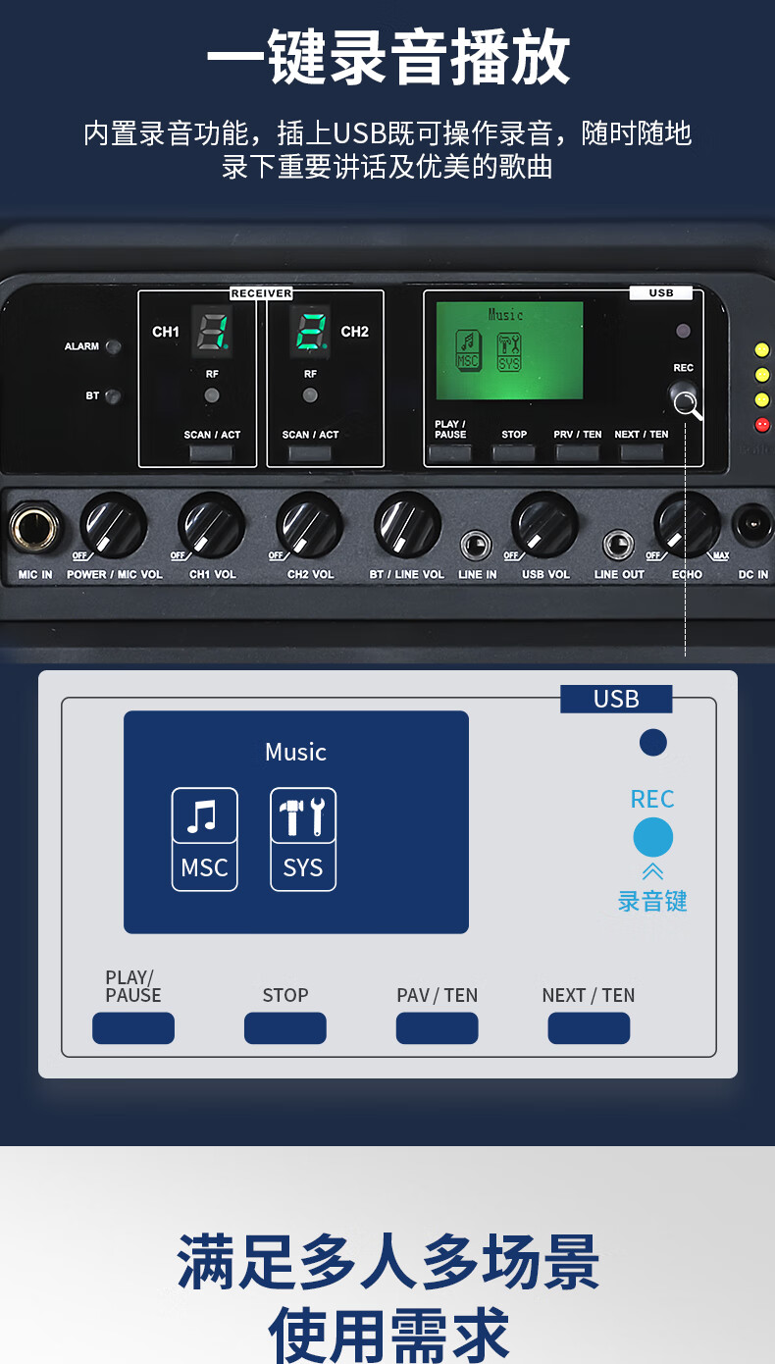Click the ECHO knob on the panel
Viewport: 775px width, 1364px height.
coord(687,525)
